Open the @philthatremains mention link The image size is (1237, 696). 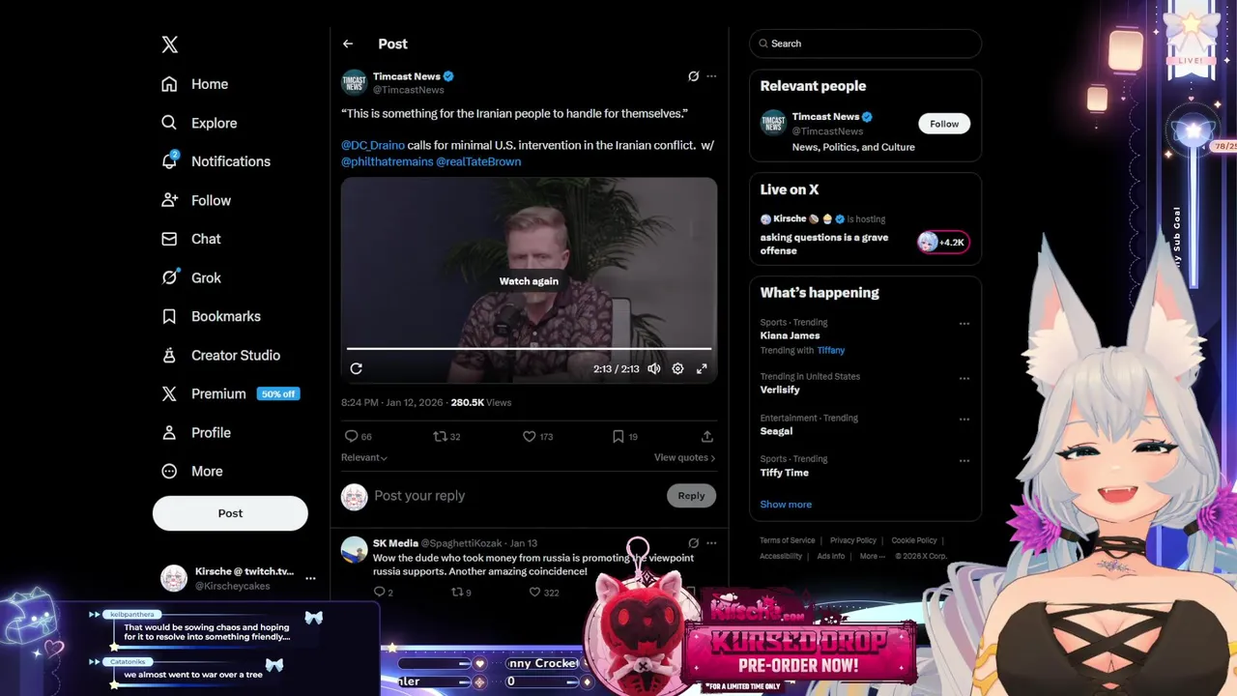(387, 161)
